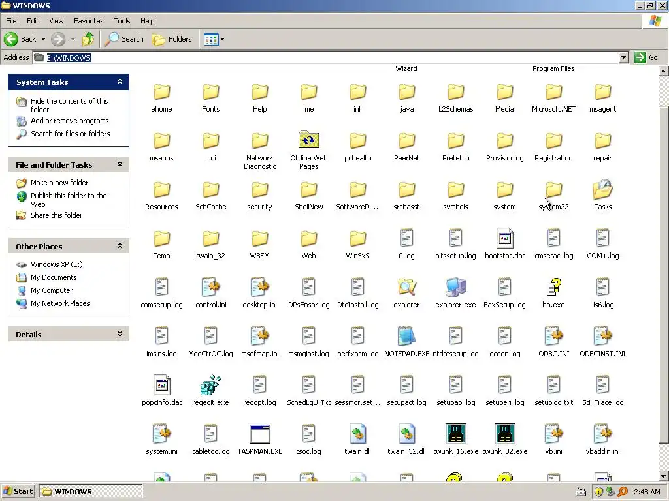Click the address field showing E:\WINDOWS
This screenshot has width=669, height=501.
[327, 57]
